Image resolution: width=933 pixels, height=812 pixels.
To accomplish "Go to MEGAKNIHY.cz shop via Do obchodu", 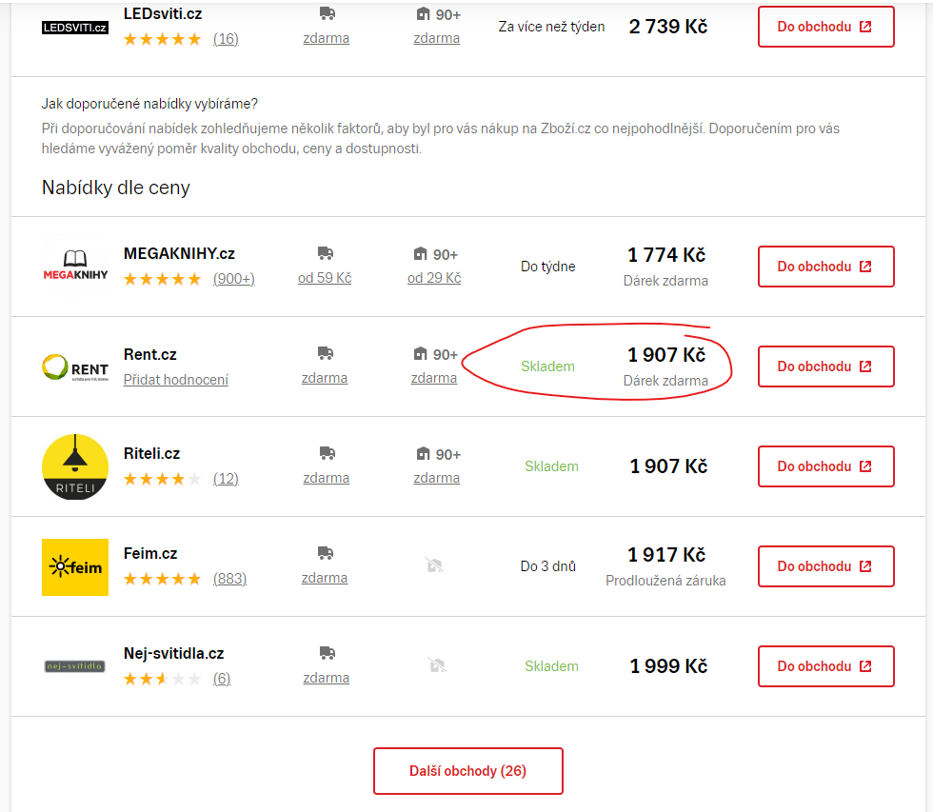I will (825, 267).
